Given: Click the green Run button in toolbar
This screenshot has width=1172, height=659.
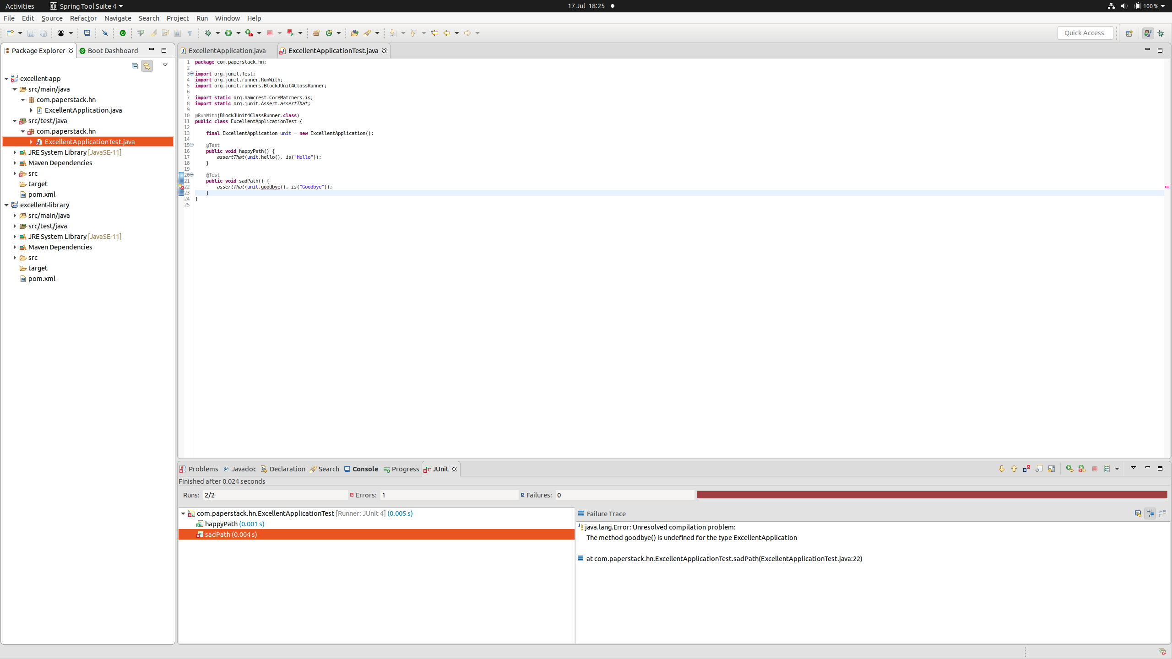Looking at the screenshot, I should click(x=228, y=33).
